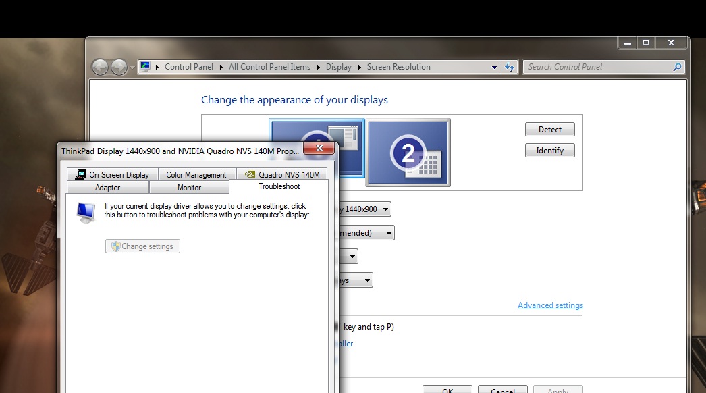This screenshot has height=393, width=706.
Task: Click Screen Resolution breadcrumb
Action: [x=398, y=67]
